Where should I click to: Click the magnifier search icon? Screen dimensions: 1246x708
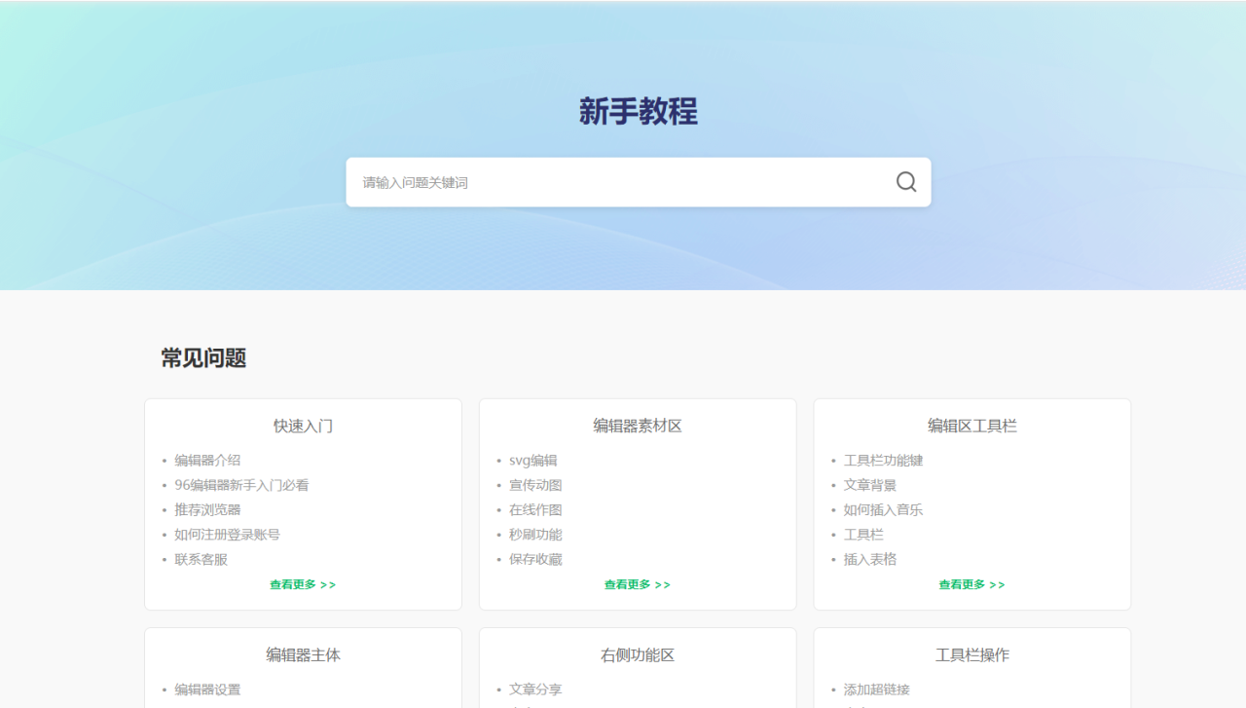906,182
